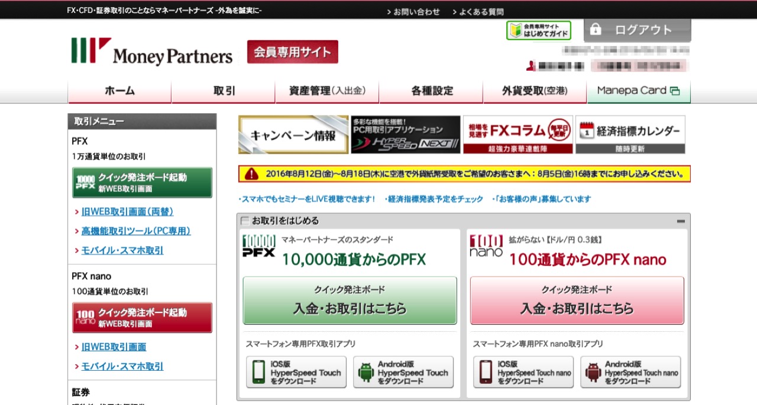Click the yellow airport currency notice banner
Image resolution: width=757 pixels, height=405 pixels.
coord(464,174)
